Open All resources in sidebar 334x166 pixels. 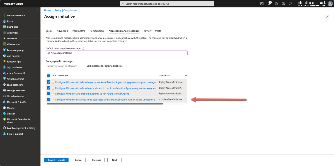[x=13, y=44]
